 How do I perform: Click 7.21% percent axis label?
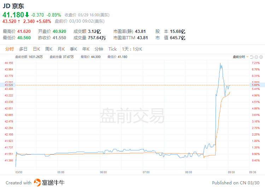256,63
